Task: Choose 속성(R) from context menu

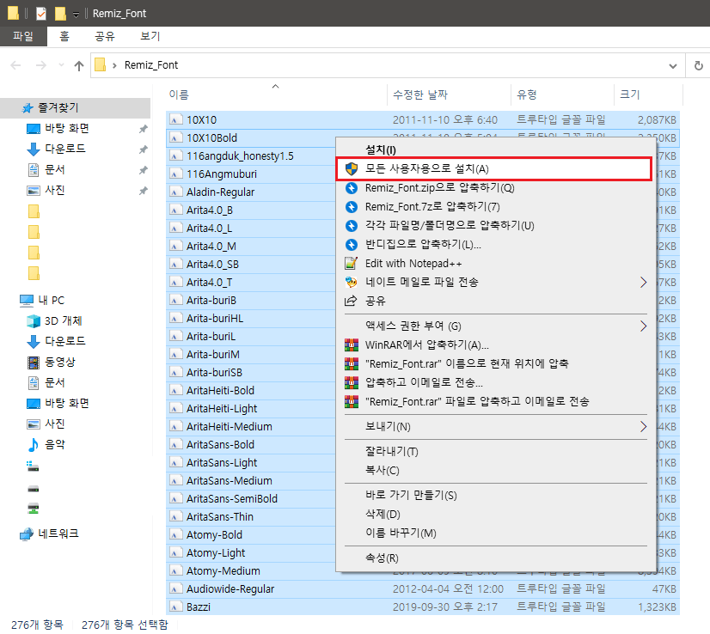Action: pyautogui.click(x=382, y=558)
